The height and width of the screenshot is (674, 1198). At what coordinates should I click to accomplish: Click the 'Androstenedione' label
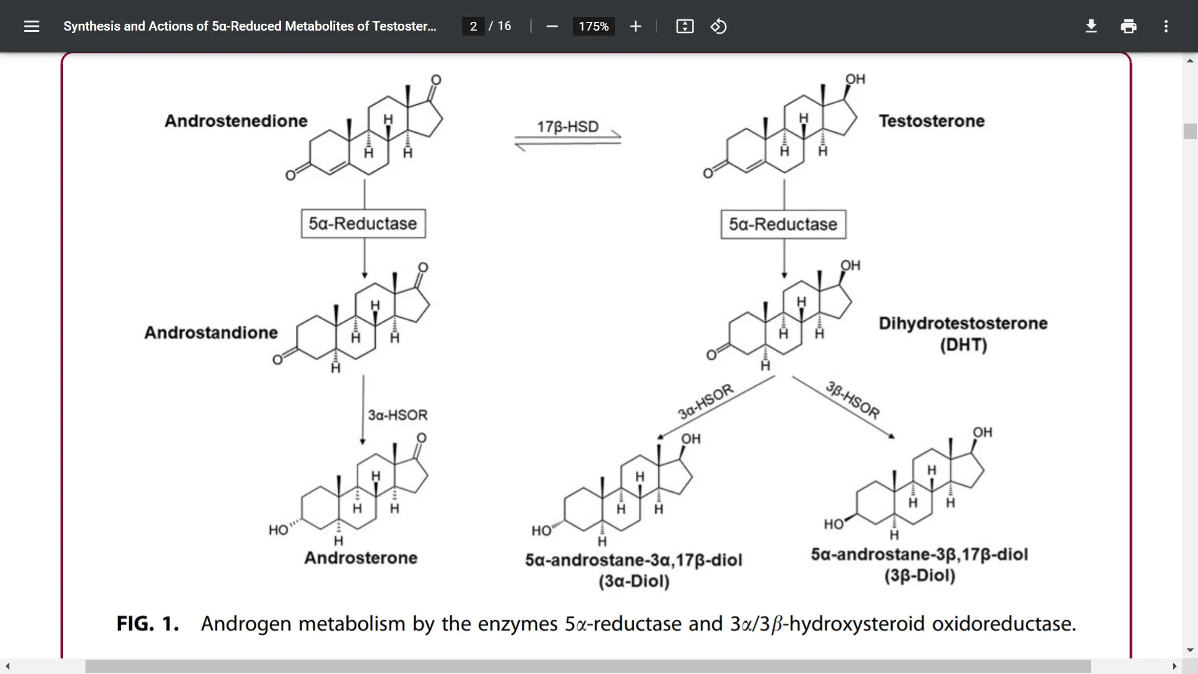pyautogui.click(x=236, y=121)
